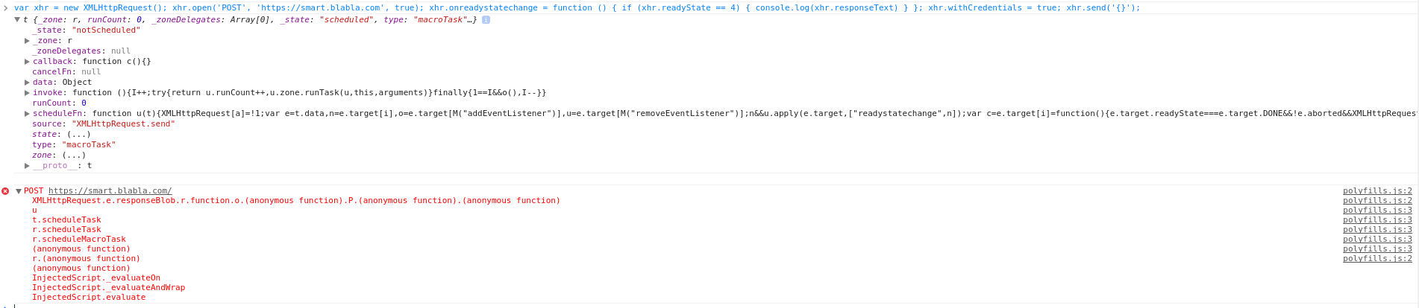
Task: Open polyfills.js:2 link on POST row
Action: 1377,191
